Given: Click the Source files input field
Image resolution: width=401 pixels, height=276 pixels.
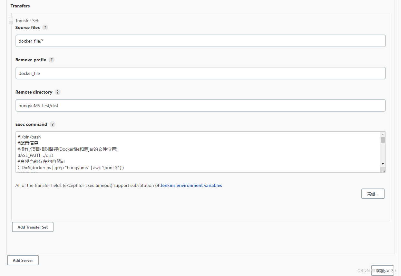Looking at the screenshot, I should point(200,41).
